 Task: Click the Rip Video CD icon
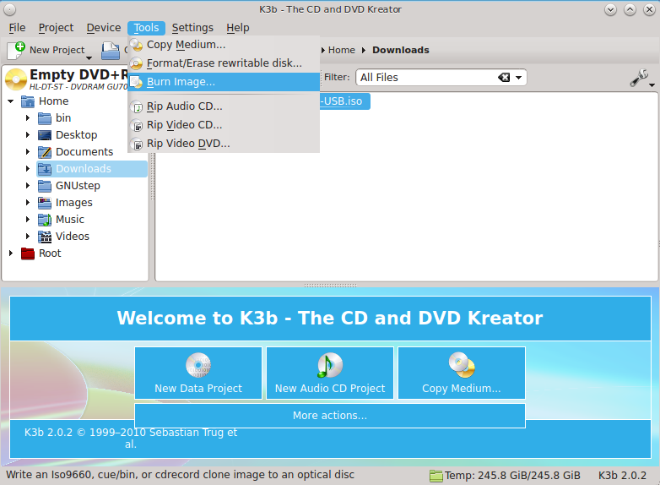pos(138,126)
